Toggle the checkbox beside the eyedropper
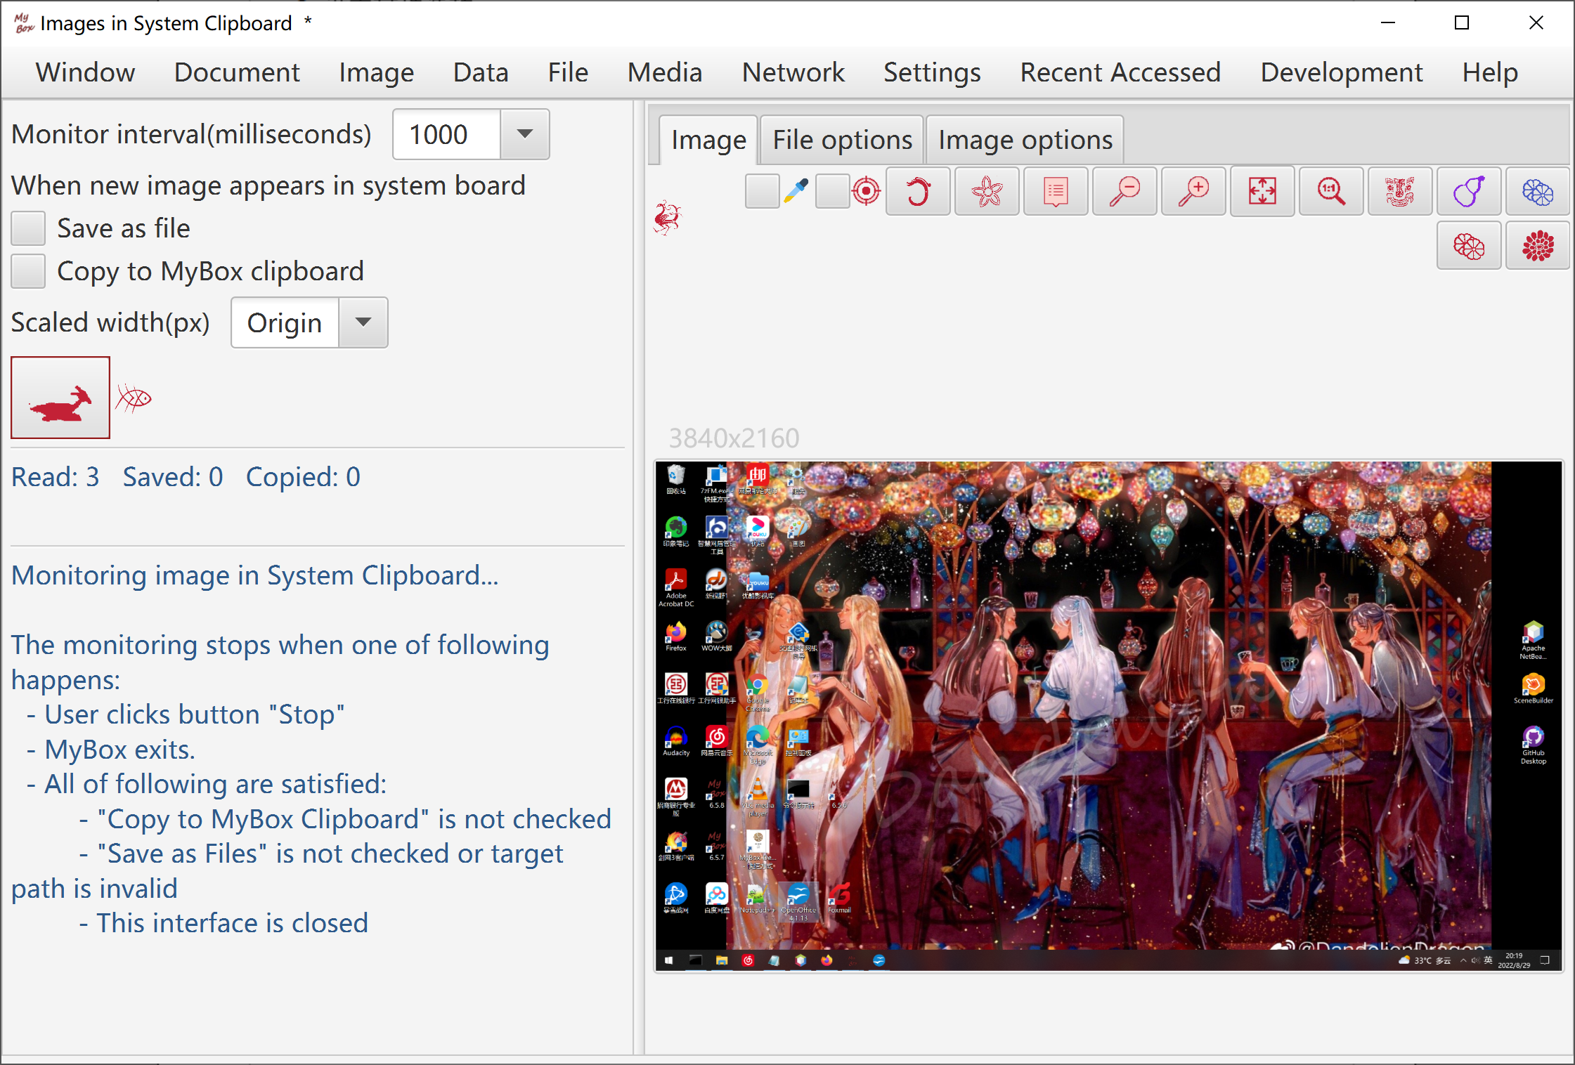This screenshot has height=1065, width=1575. click(762, 190)
